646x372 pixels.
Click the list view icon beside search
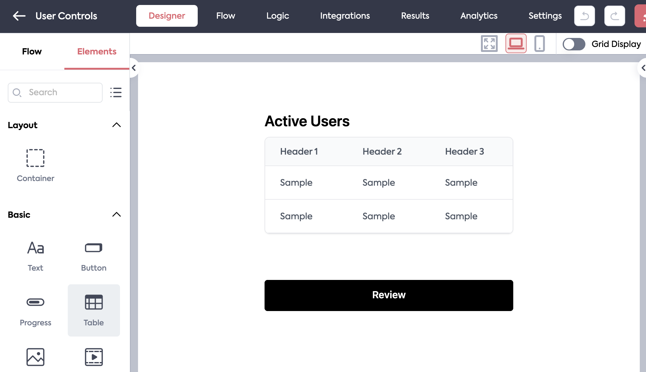116,92
